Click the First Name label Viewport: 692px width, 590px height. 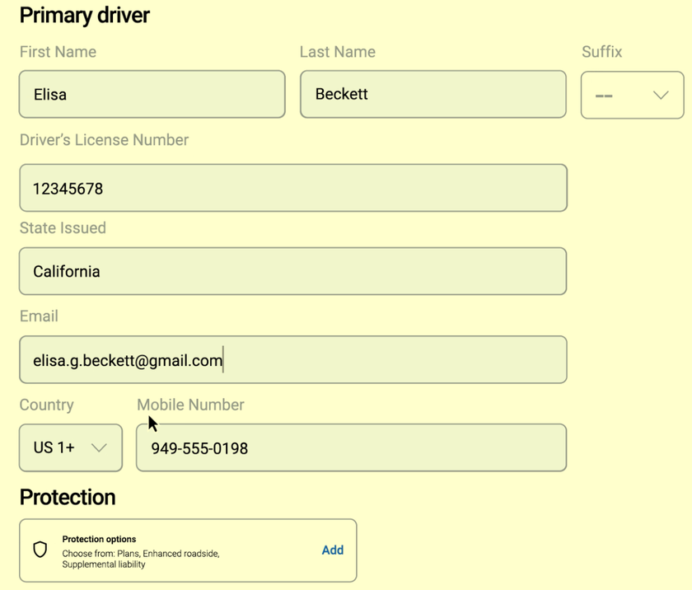(58, 52)
